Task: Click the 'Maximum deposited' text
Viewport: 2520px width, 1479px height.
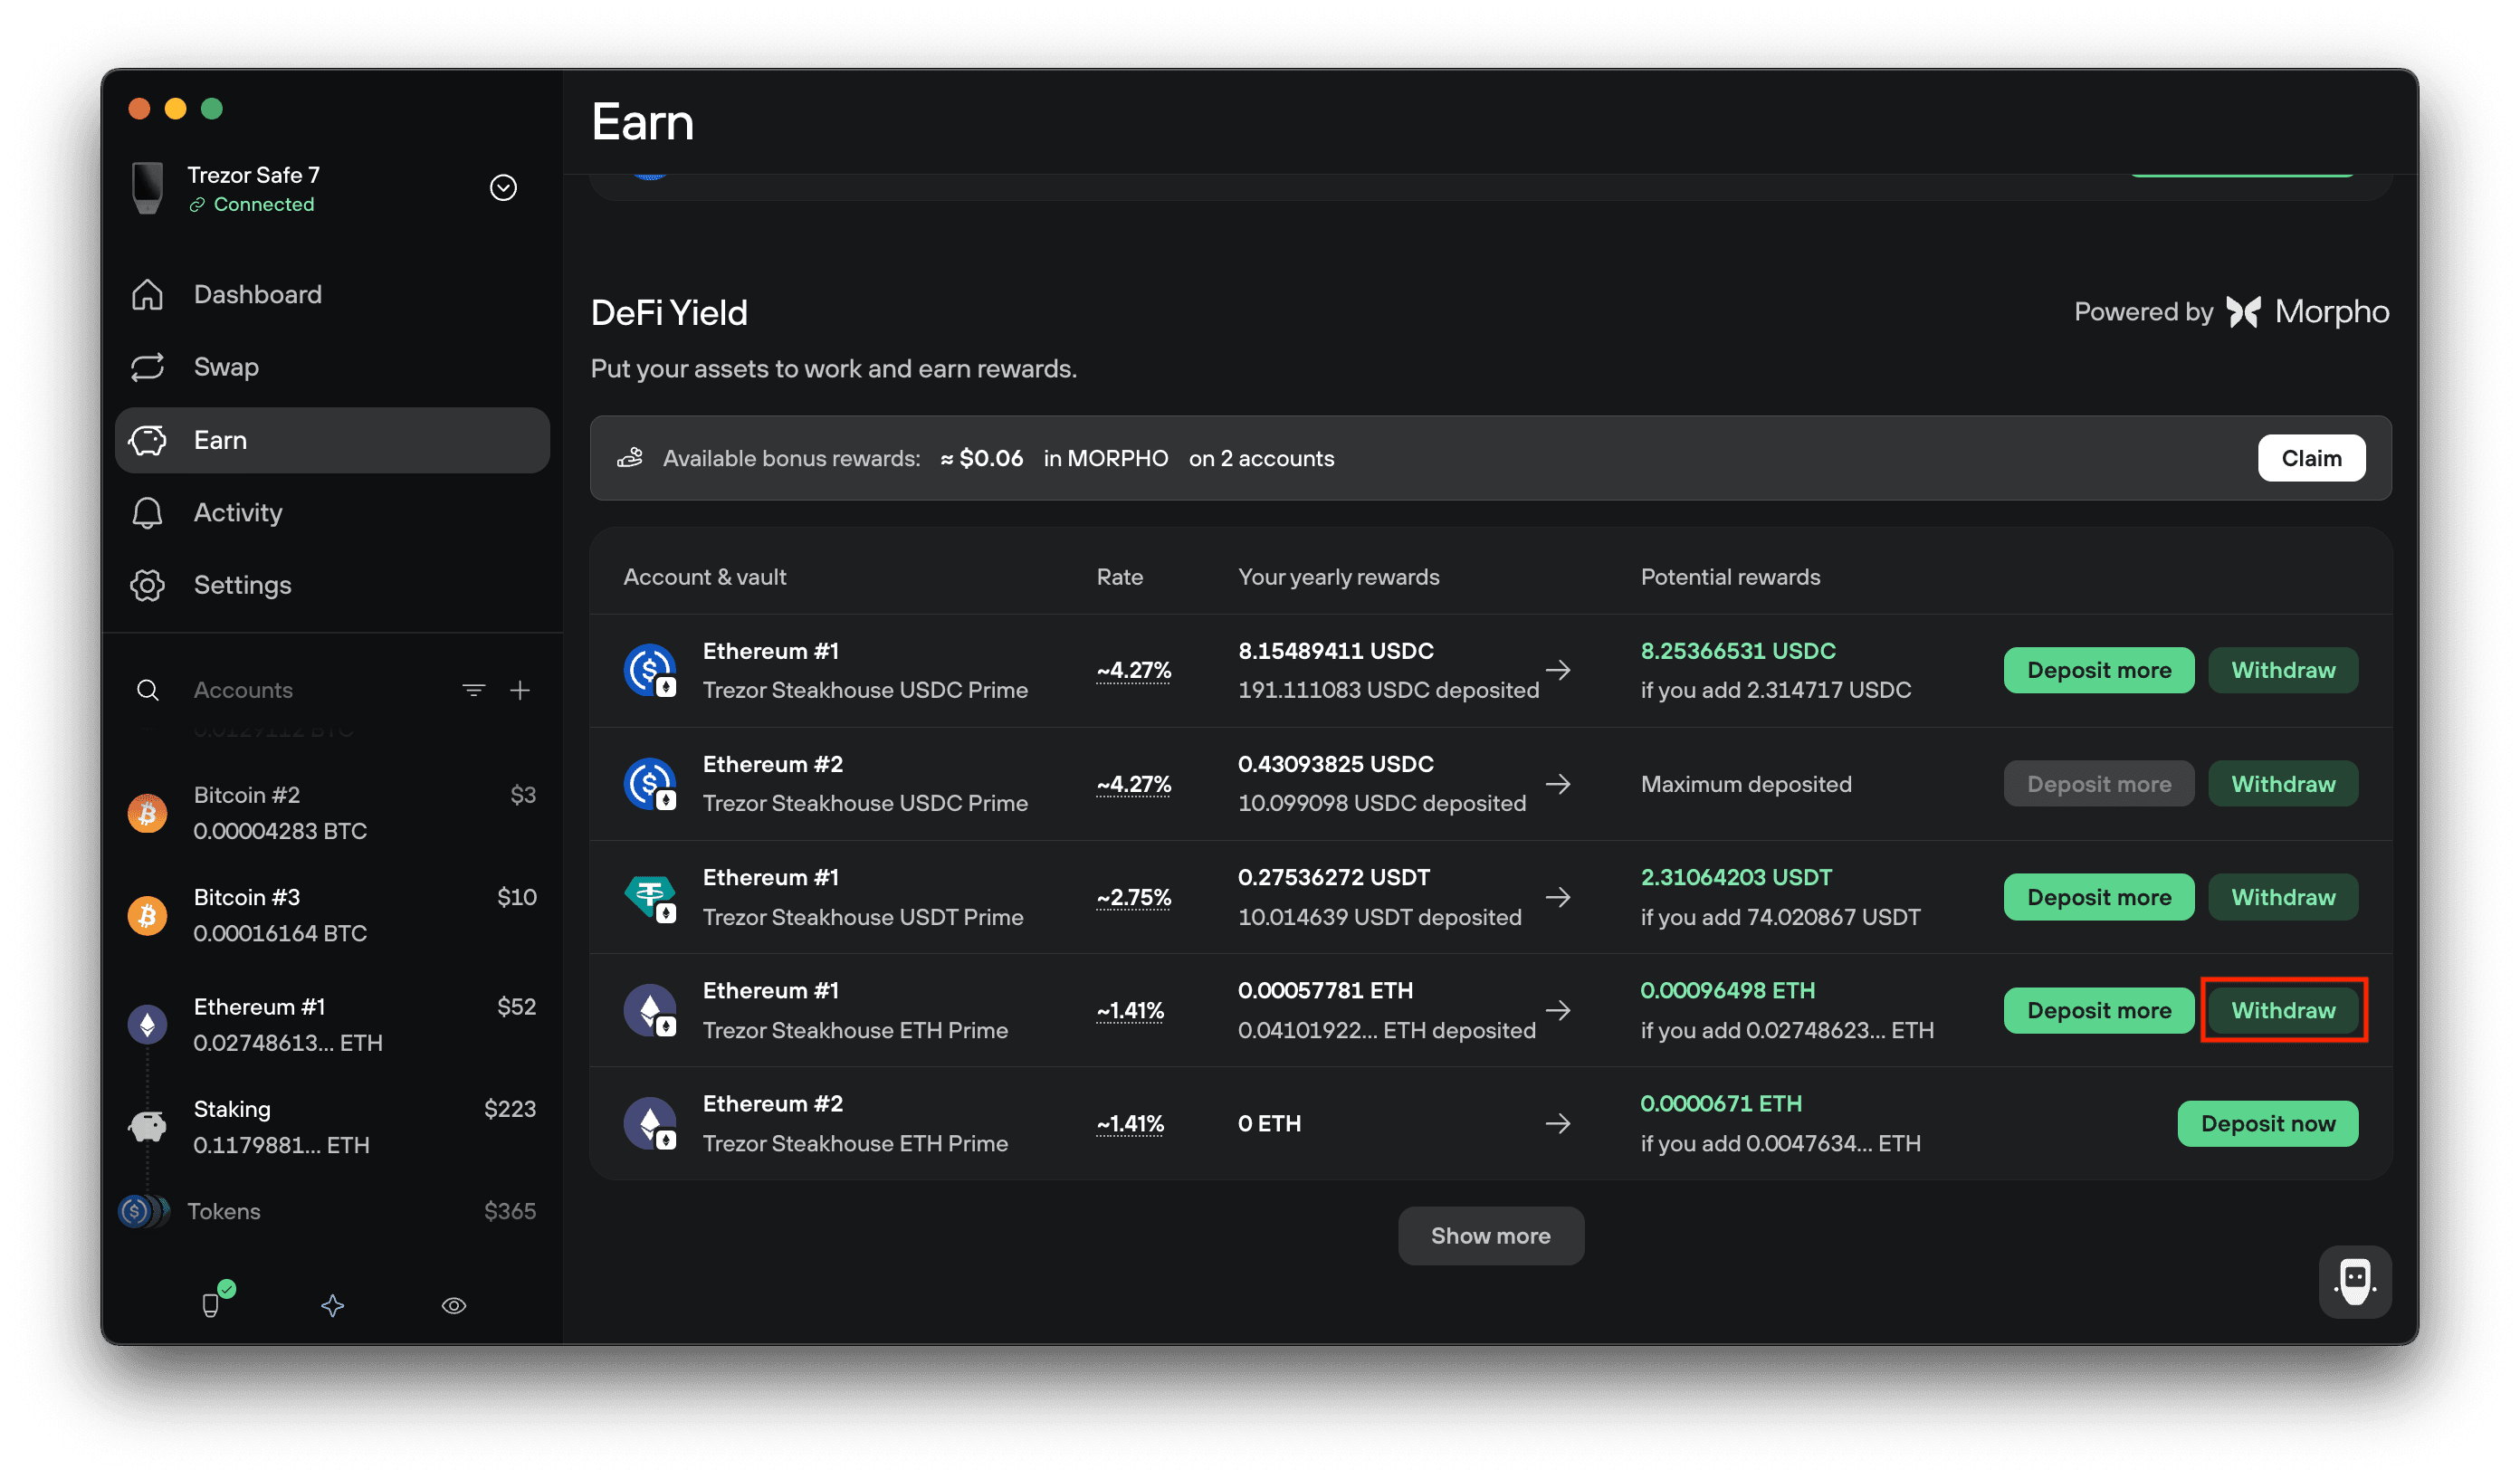Action: tap(1745, 784)
